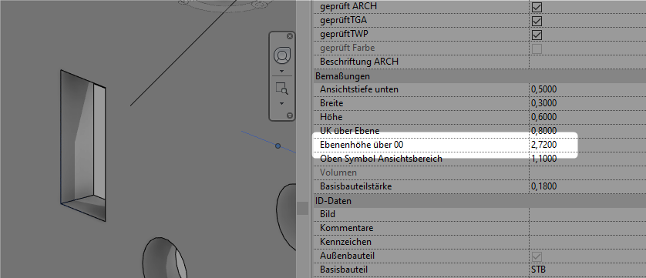Image resolution: width=646 pixels, height=278 pixels.
Task: Uncheck the geprüft ARCH checkbox
Action: pyautogui.click(x=537, y=7)
